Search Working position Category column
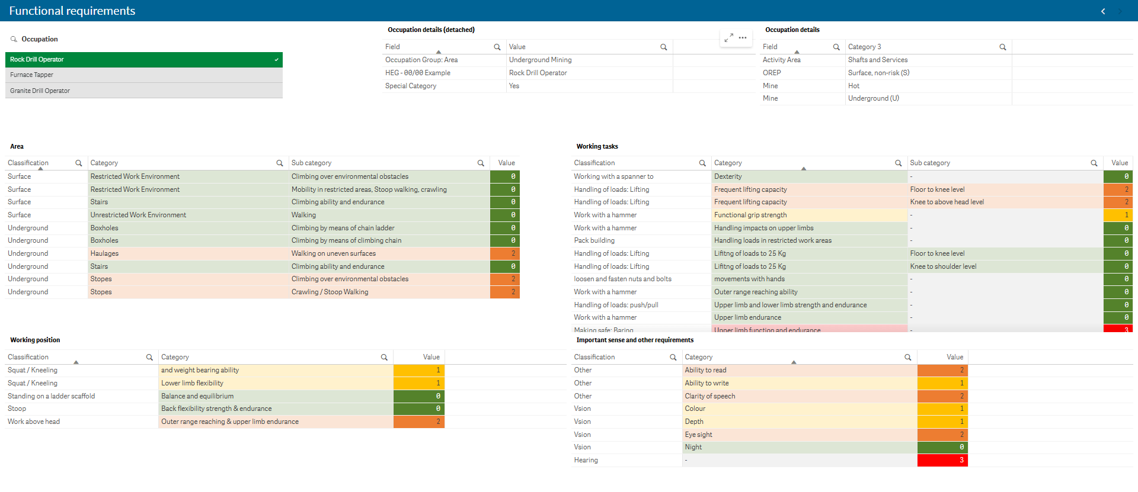 point(384,358)
